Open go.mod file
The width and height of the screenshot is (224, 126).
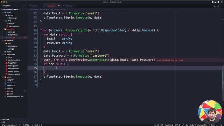tap(10, 91)
